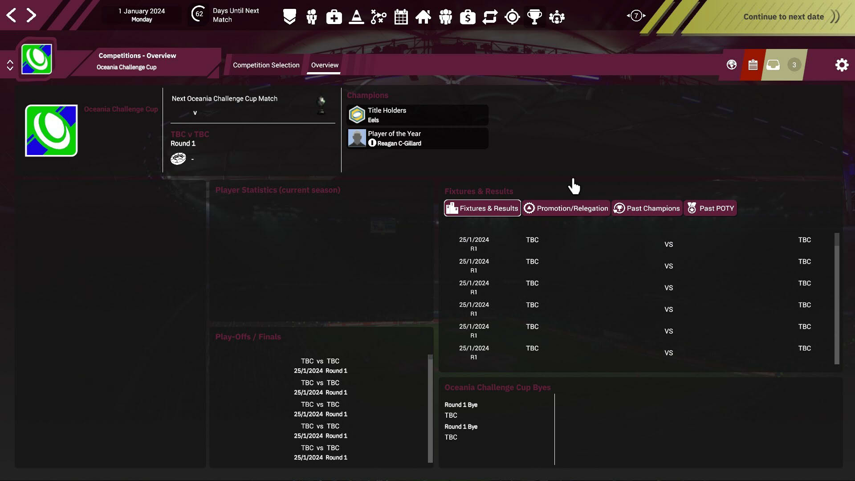Image resolution: width=855 pixels, height=481 pixels.
Task: Open the group of people icon
Action: pyautogui.click(x=445, y=17)
